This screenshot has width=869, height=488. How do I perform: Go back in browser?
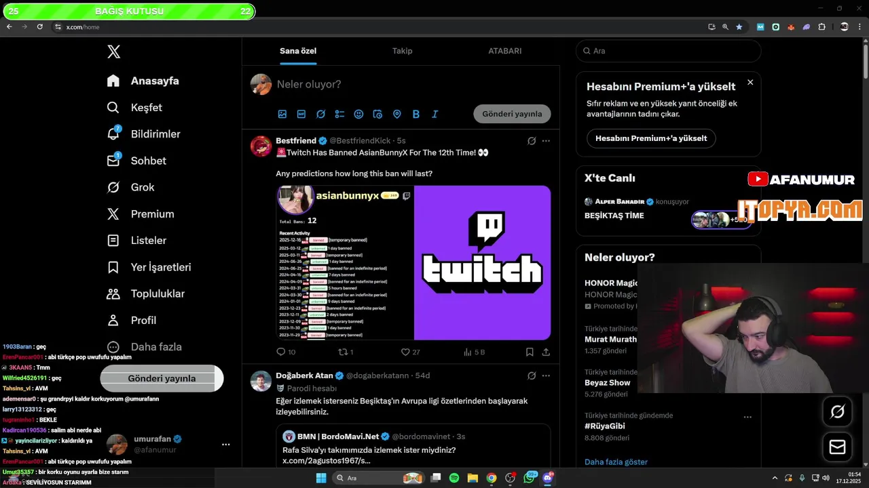pyautogui.click(x=10, y=27)
